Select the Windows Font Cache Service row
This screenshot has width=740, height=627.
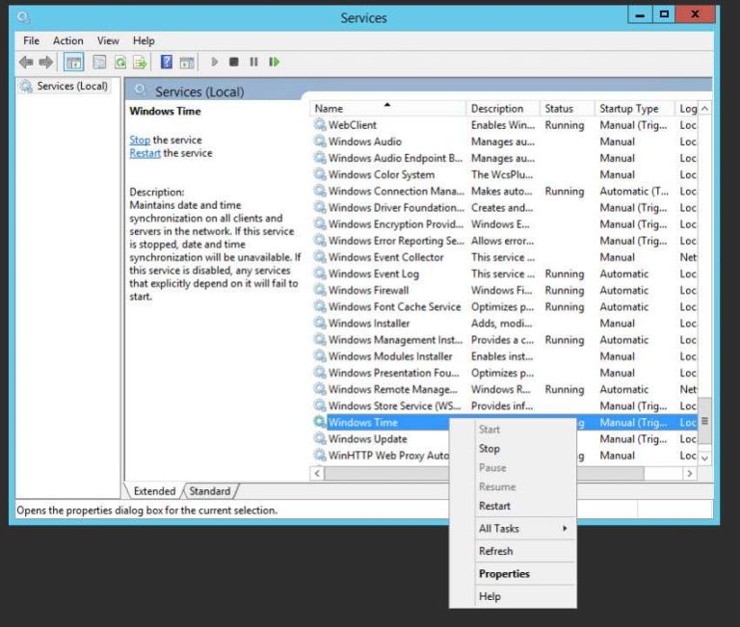click(505, 306)
